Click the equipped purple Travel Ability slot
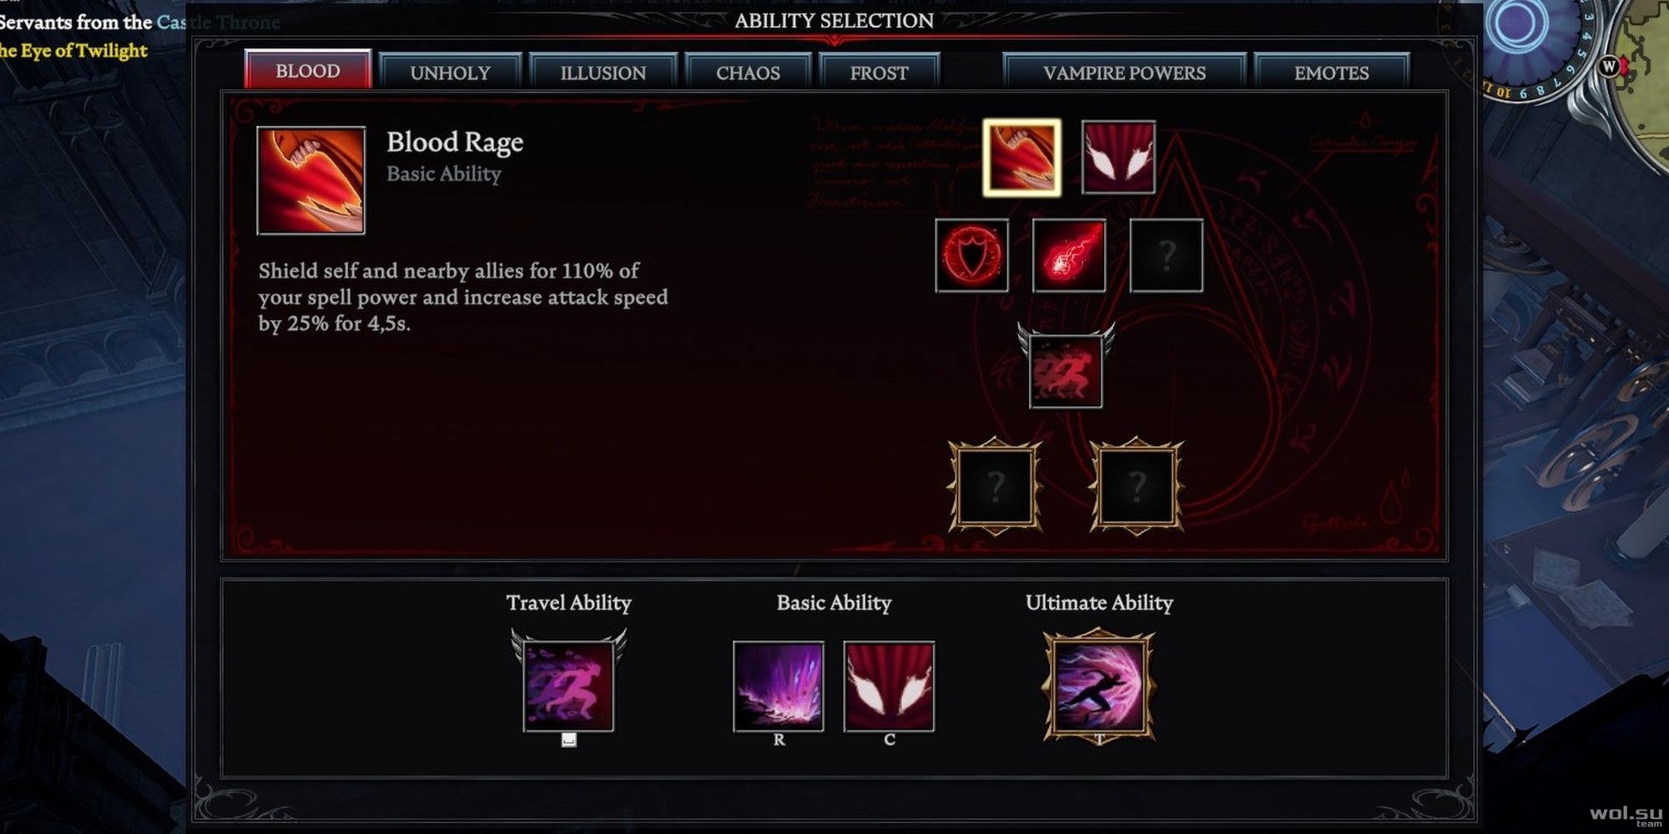The width and height of the screenshot is (1669, 834). click(x=568, y=686)
